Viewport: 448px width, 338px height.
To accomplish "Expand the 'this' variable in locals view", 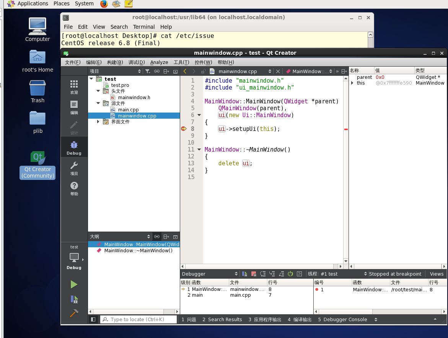I will coord(352,83).
